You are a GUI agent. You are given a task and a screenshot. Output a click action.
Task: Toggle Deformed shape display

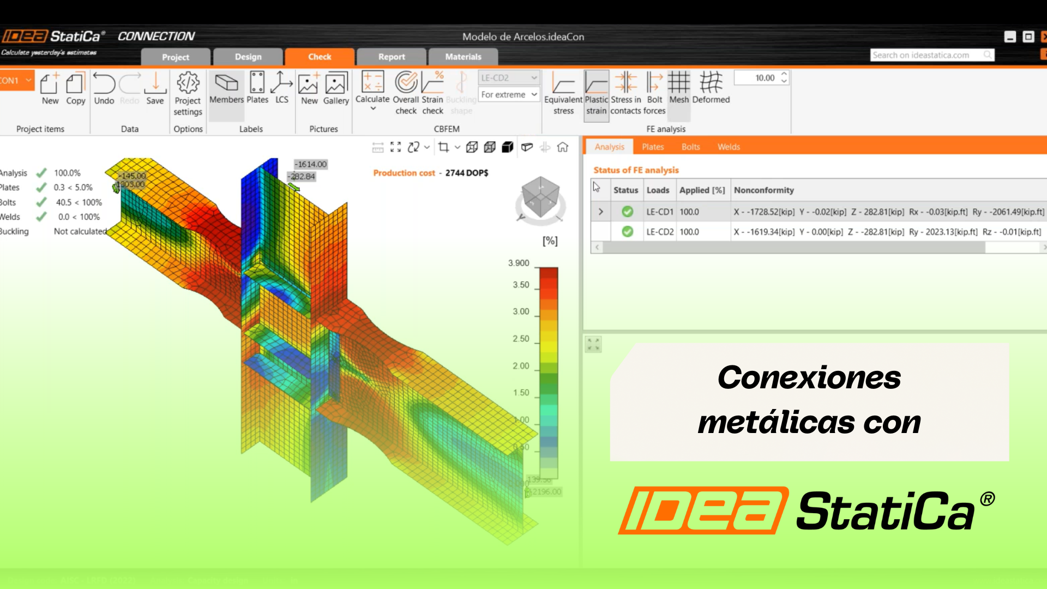point(711,88)
